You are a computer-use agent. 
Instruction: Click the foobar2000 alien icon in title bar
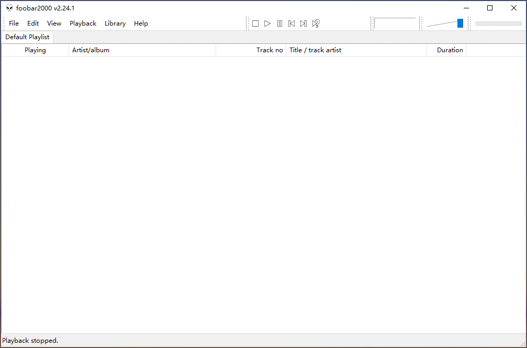[x=9, y=8]
